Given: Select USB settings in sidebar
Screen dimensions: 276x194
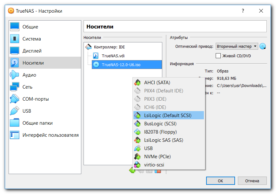Looking at the screenshot, I should point(27,111).
